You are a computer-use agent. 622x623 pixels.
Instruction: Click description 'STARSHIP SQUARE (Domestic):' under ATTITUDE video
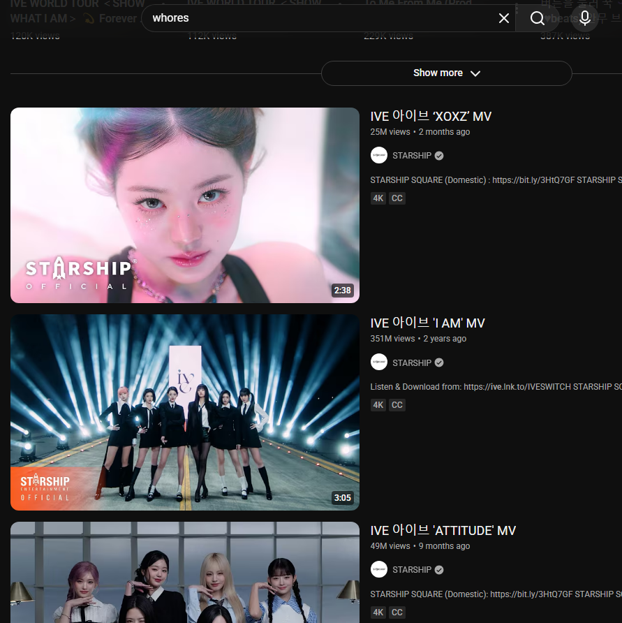pyautogui.click(x=496, y=594)
